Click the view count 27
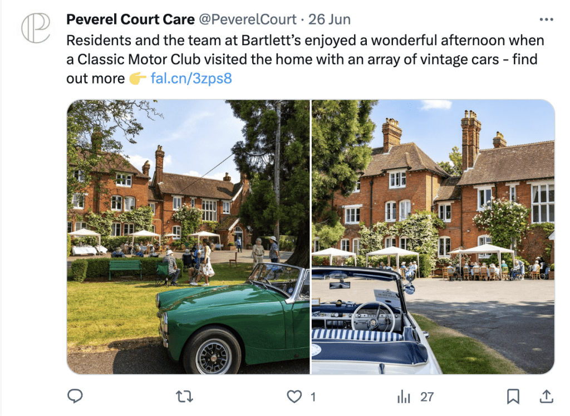Image resolution: width=570 pixels, height=416 pixels. click(427, 397)
